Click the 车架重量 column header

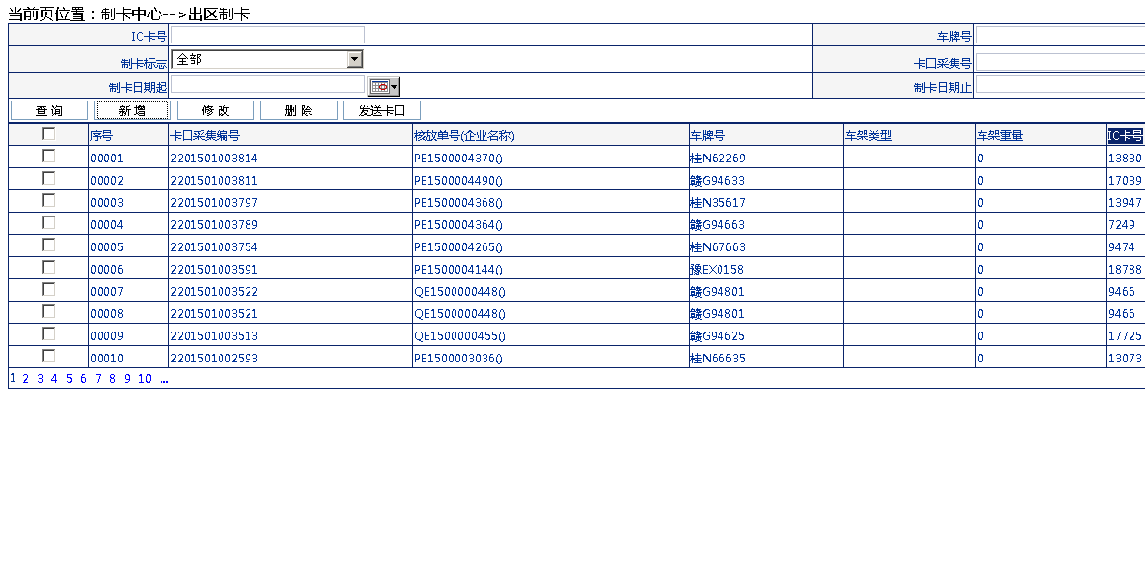coord(1000,135)
